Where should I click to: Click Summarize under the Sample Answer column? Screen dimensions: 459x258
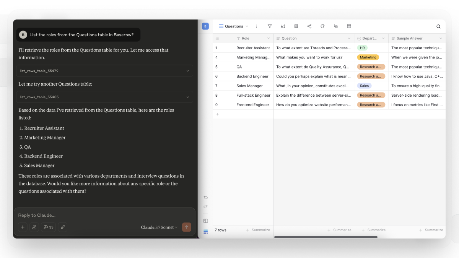pos(431,230)
